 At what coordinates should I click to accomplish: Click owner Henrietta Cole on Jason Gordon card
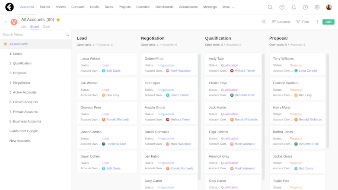[116, 144]
